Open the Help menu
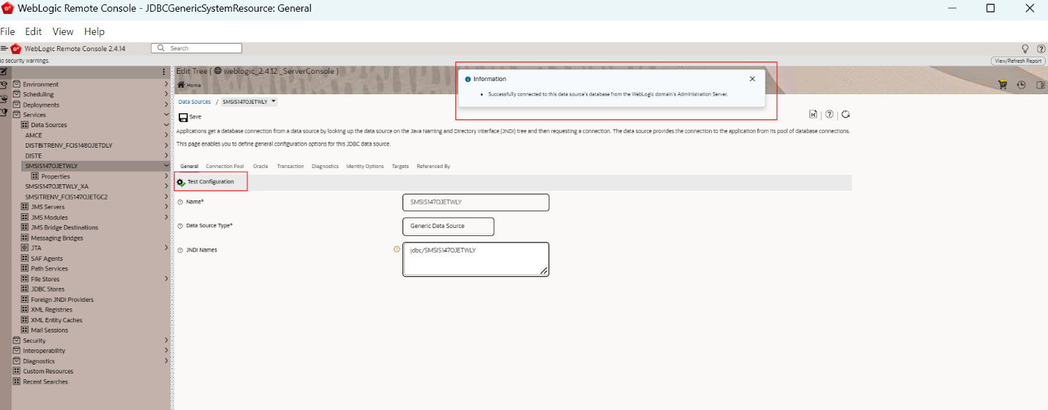The height and width of the screenshot is (410, 1048). 94,31
